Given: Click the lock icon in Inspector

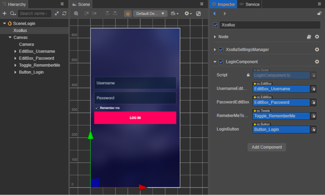Looking at the screenshot, I should click(x=319, y=14).
